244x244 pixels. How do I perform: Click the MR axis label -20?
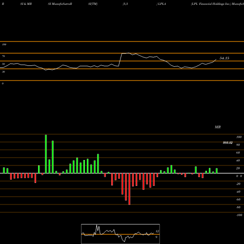[238, 184]
